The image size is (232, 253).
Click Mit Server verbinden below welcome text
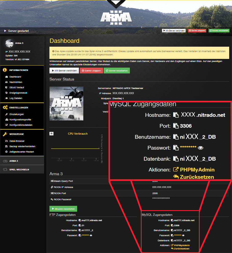64,70
